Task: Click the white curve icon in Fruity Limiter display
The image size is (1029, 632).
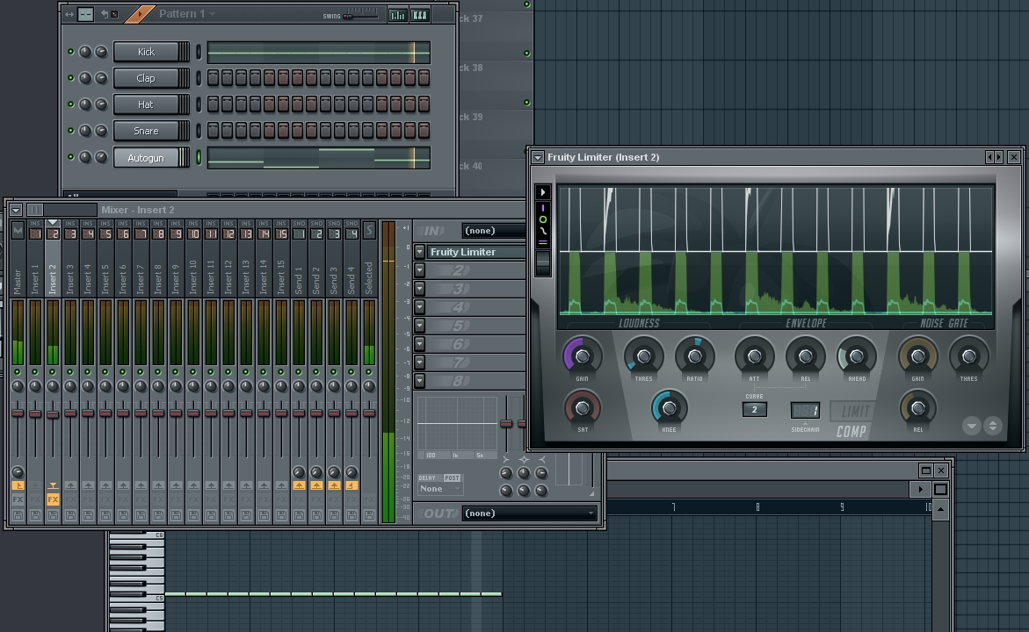Action: 543,231
